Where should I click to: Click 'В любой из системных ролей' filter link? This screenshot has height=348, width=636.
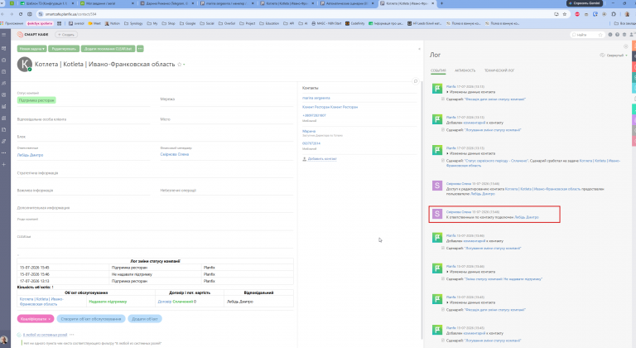(45, 335)
